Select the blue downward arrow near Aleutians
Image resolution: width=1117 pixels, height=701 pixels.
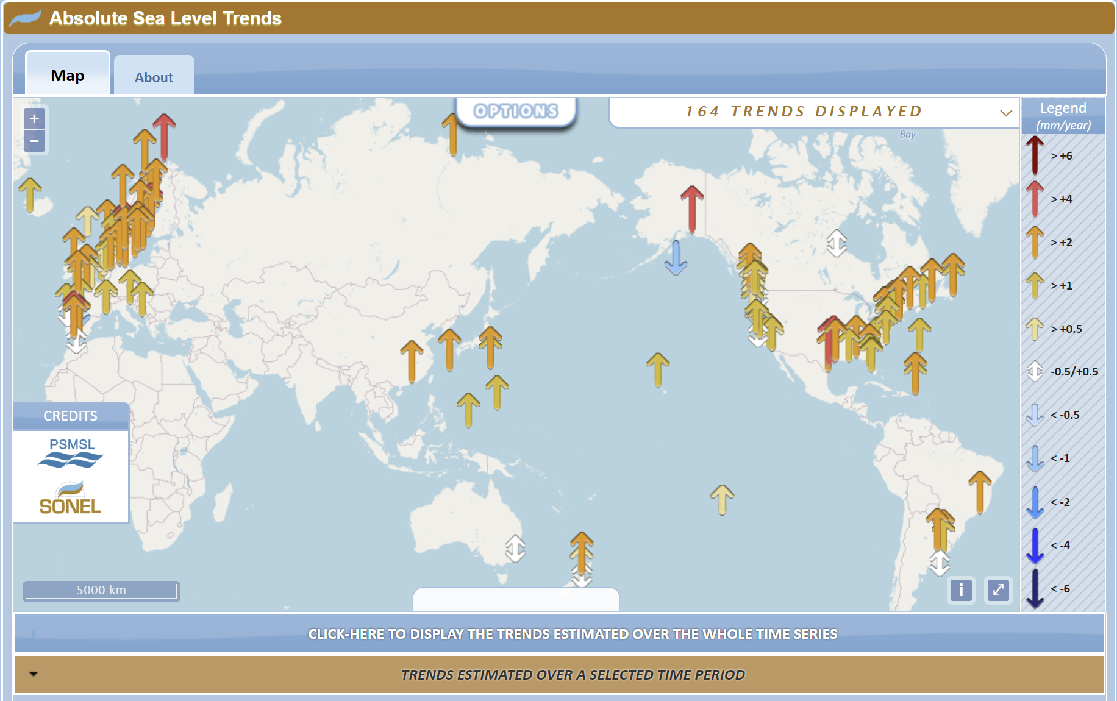click(x=676, y=257)
